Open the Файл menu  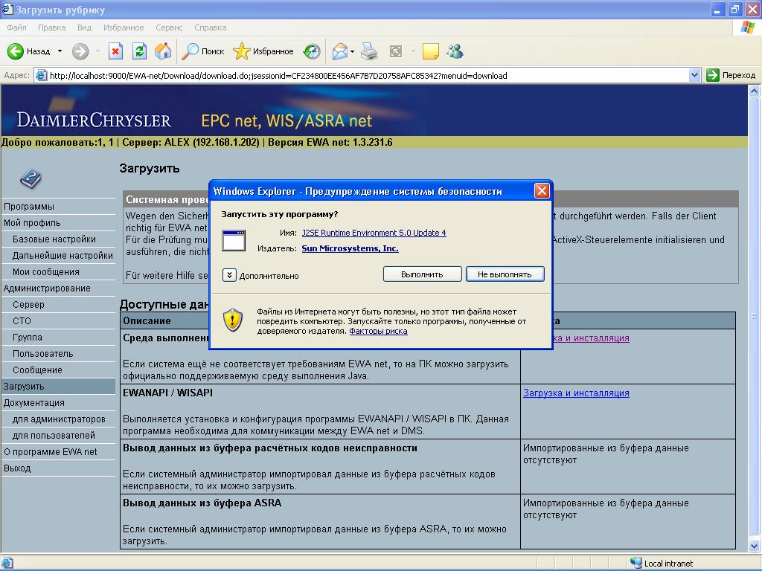pyautogui.click(x=16, y=28)
